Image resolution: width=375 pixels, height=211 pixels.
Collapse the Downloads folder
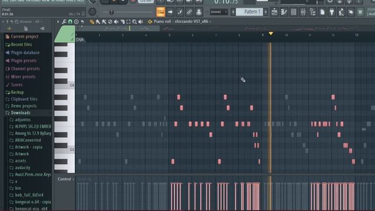(21, 113)
